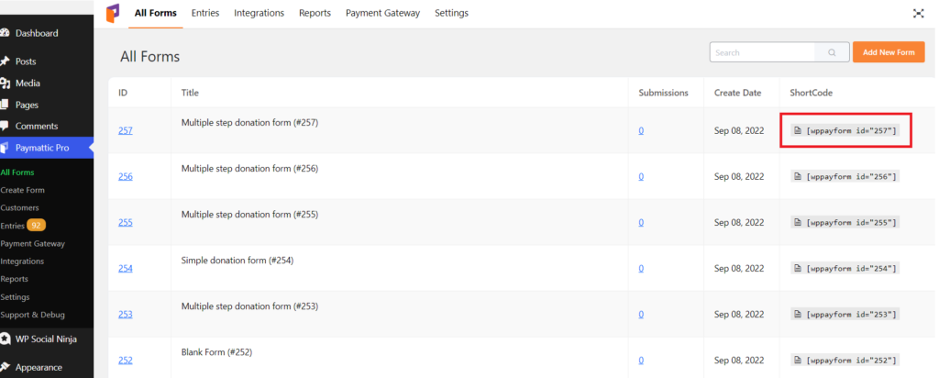Copy shortcode icon for form 254
Screen dimensions: 939x378
pyautogui.click(x=797, y=269)
